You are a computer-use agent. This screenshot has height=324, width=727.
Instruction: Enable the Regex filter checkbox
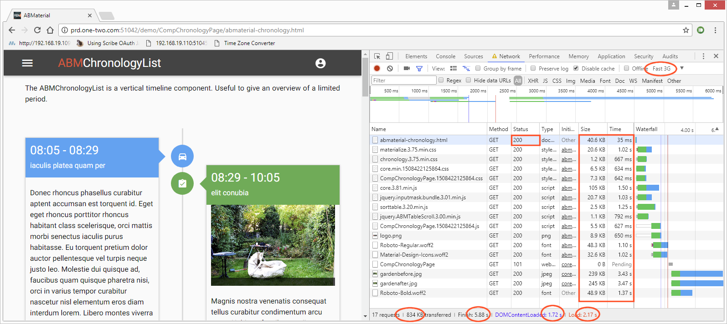point(441,80)
